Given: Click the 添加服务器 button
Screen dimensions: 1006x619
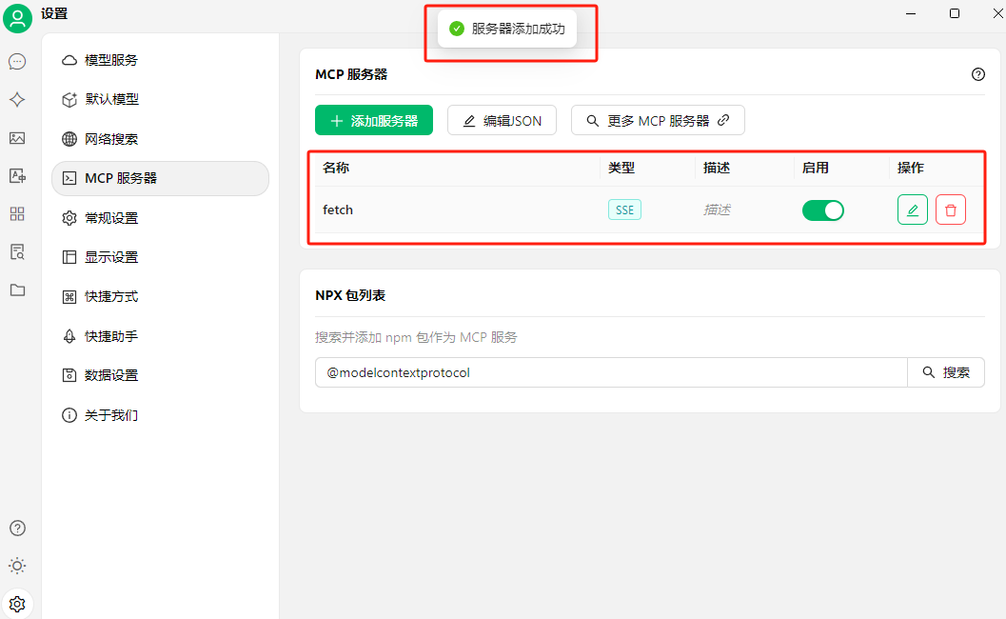Looking at the screenshot, I should point(374,121).
